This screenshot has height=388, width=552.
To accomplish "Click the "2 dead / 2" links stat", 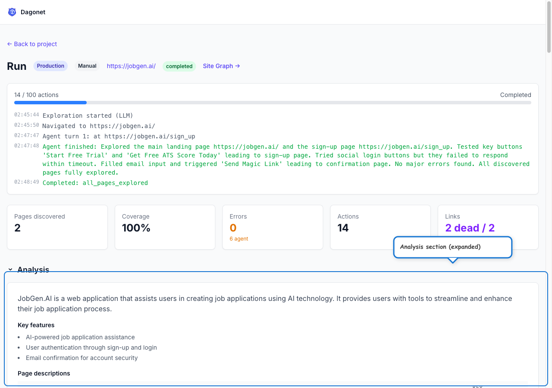I will click(x=470, y=228).
